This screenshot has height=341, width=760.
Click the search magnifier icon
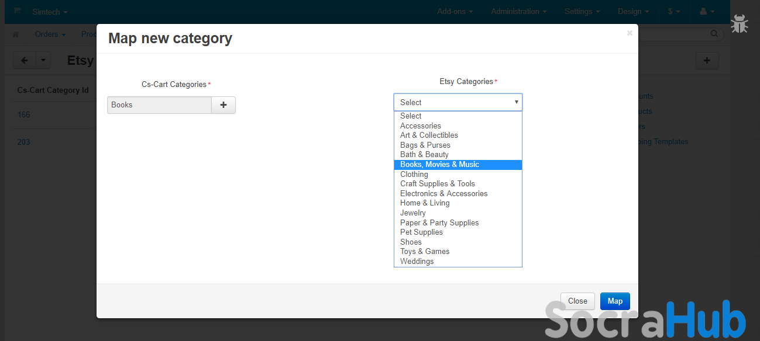tap(715, 34)
